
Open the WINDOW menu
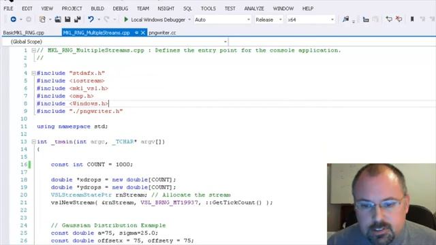[x=283, y=9]
